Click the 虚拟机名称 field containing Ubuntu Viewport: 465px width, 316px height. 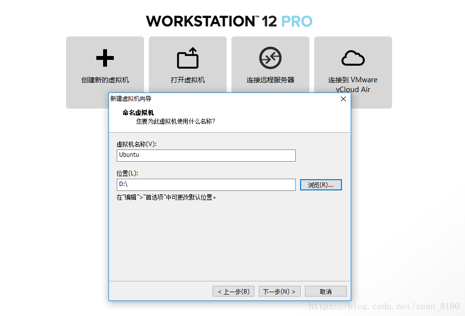click(x=206, y=156)
